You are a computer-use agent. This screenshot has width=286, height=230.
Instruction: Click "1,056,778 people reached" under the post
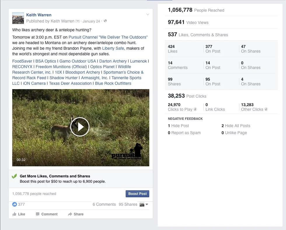point(34,194)
